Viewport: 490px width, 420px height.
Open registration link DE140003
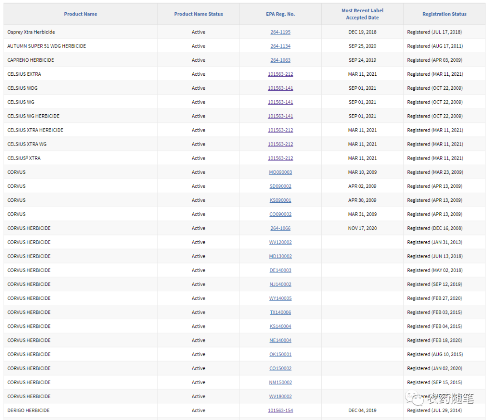coord(280,271)
